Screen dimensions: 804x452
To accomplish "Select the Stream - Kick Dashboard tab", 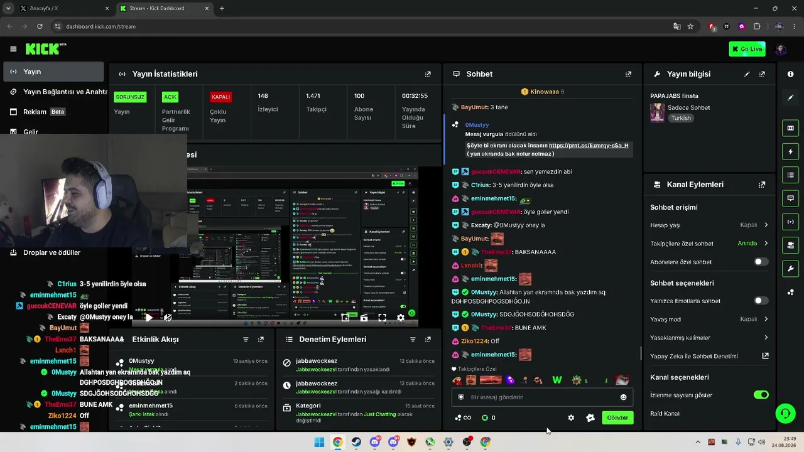I will pyautogui.click(x=163, y=8).
